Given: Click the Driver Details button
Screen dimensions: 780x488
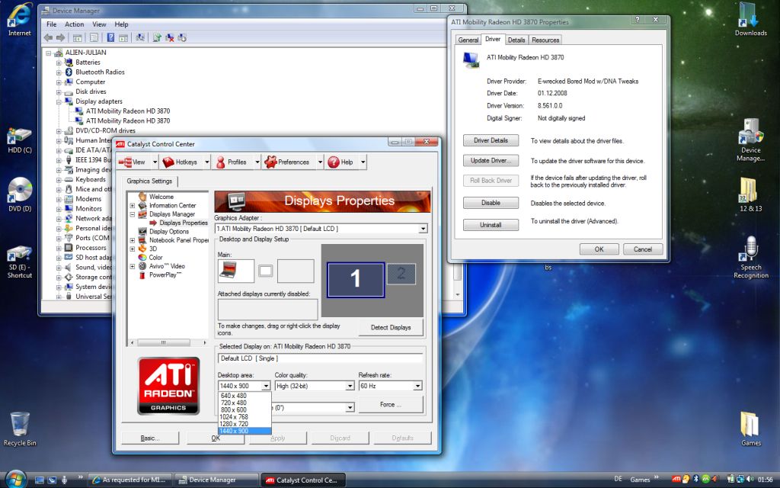Looking at the screenshot, I should (x=491, y=140).
